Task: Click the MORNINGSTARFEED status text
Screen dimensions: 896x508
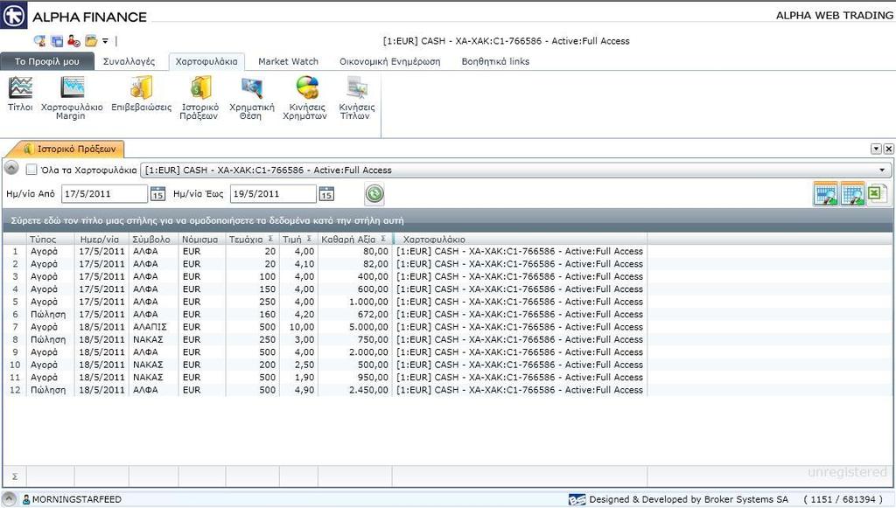Action: (x=77, y=499)
